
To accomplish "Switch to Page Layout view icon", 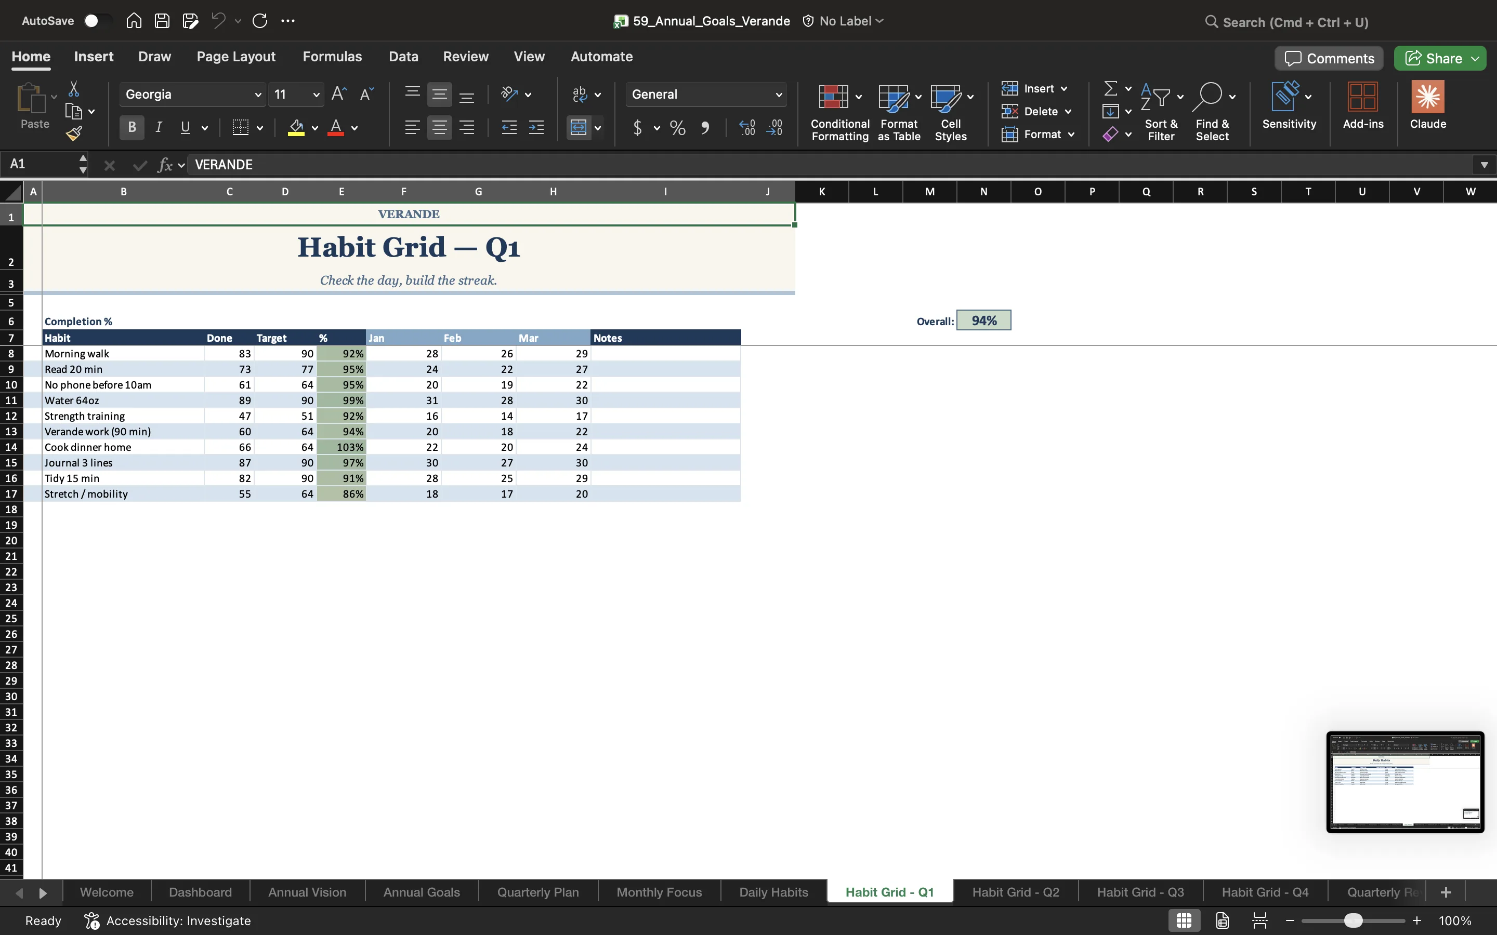I will coord(1223,921).
